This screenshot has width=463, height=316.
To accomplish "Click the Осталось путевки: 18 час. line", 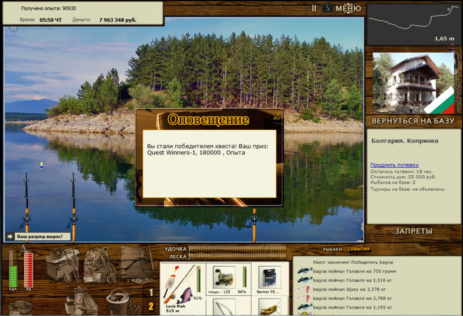I will pyautogui.click(x=401, y=171).
